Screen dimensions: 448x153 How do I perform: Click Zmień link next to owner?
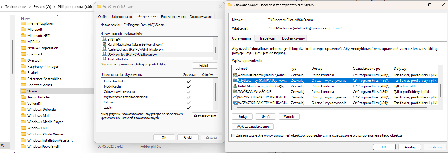point(337,28)
